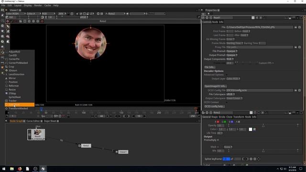Play the timeline forward
The width and height of the screenshot is (306, 172).
pos(107,116)
